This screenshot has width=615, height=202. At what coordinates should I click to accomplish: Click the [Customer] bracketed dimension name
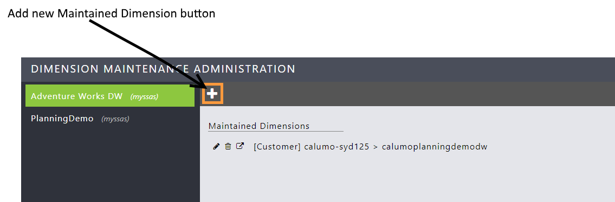click(277, 147)
